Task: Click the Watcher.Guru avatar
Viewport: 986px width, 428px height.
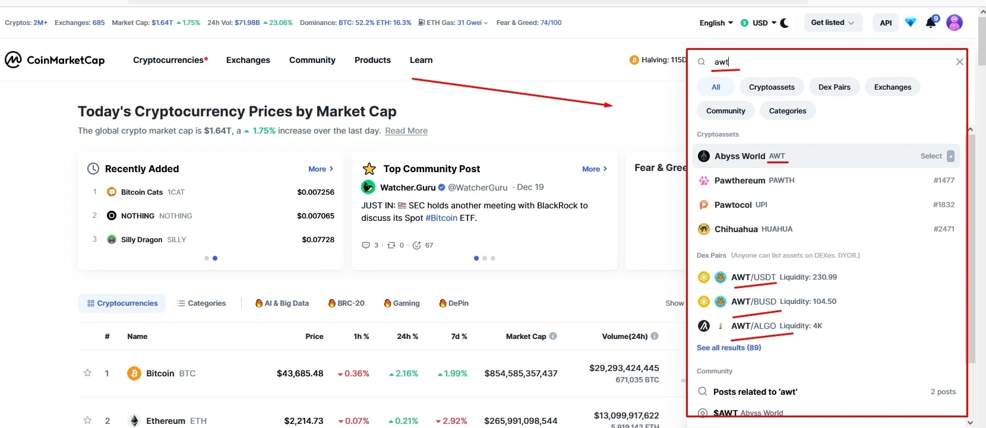Action: tap(368, 187)
